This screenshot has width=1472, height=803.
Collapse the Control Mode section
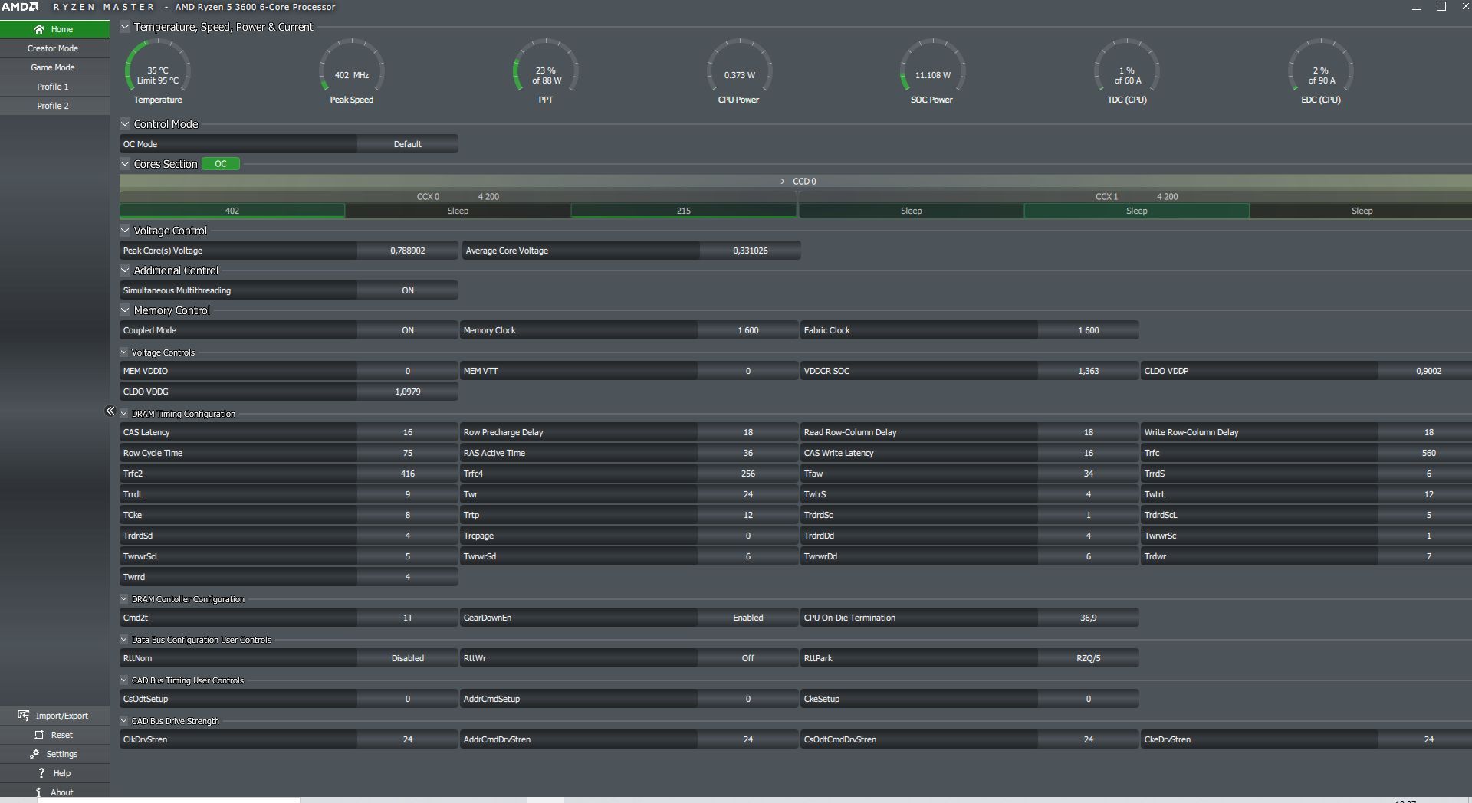(x=125, y=123)
